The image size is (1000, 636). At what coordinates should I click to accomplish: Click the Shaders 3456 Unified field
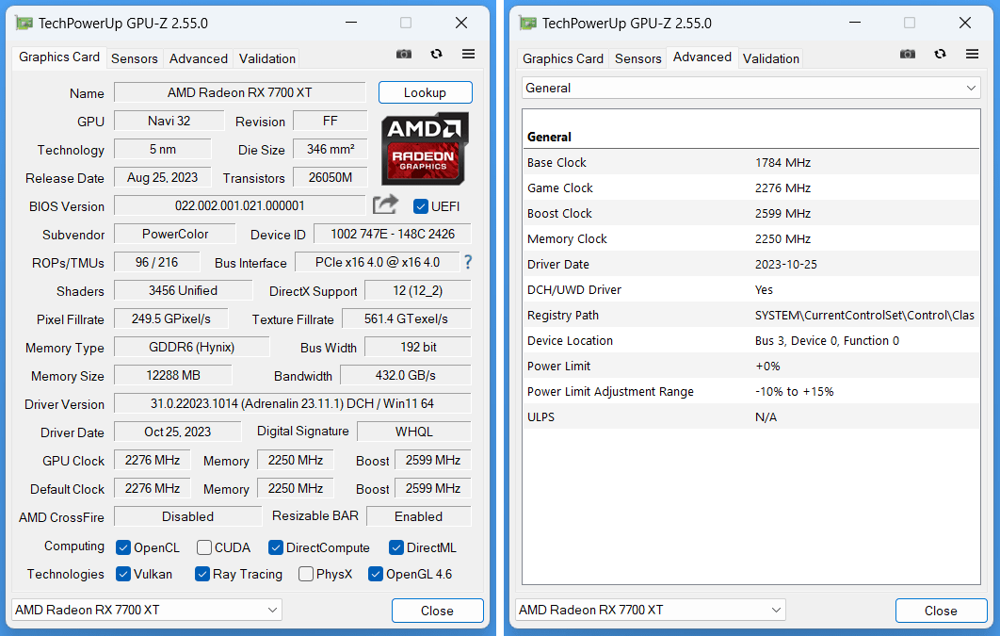[183, 290]
